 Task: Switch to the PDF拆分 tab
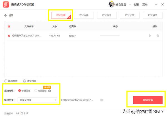(107, 15)
